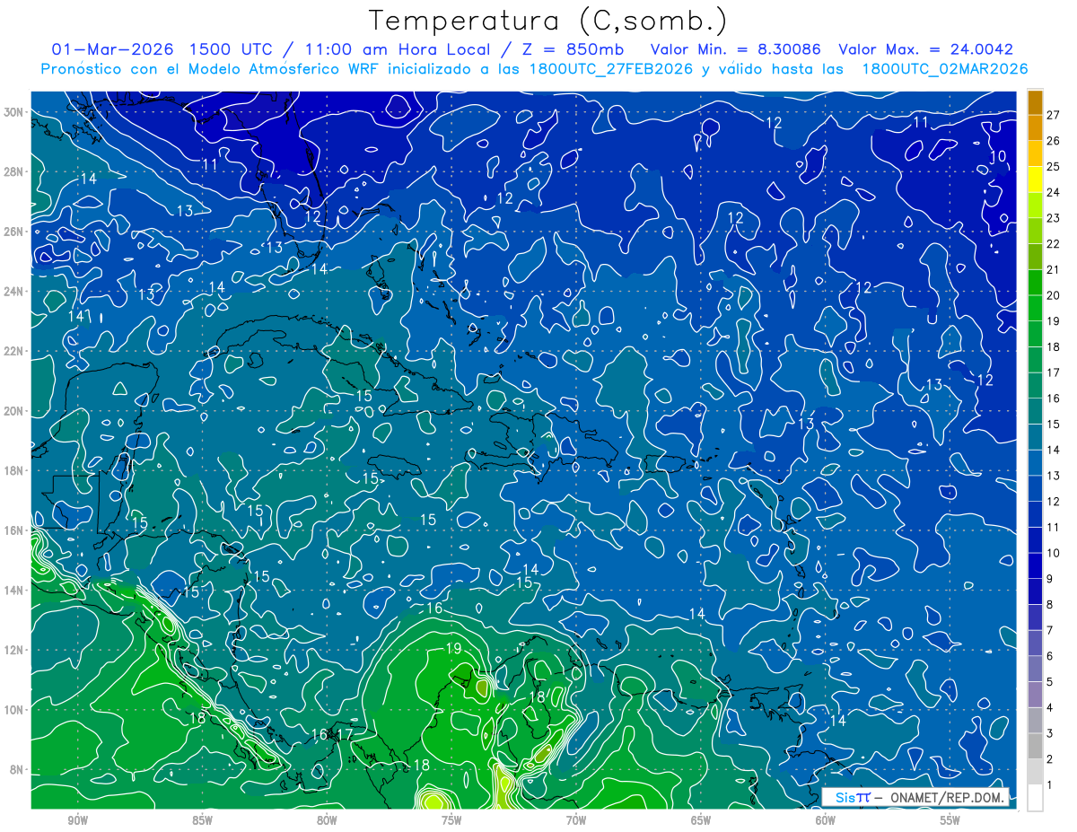The image size is (1077, 832).
Task: Click the 18N latitude axis label
Action: click(14, 470)
